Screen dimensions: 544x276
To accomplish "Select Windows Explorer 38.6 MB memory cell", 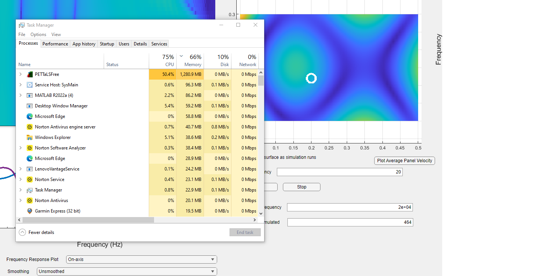I will [190, 137].
